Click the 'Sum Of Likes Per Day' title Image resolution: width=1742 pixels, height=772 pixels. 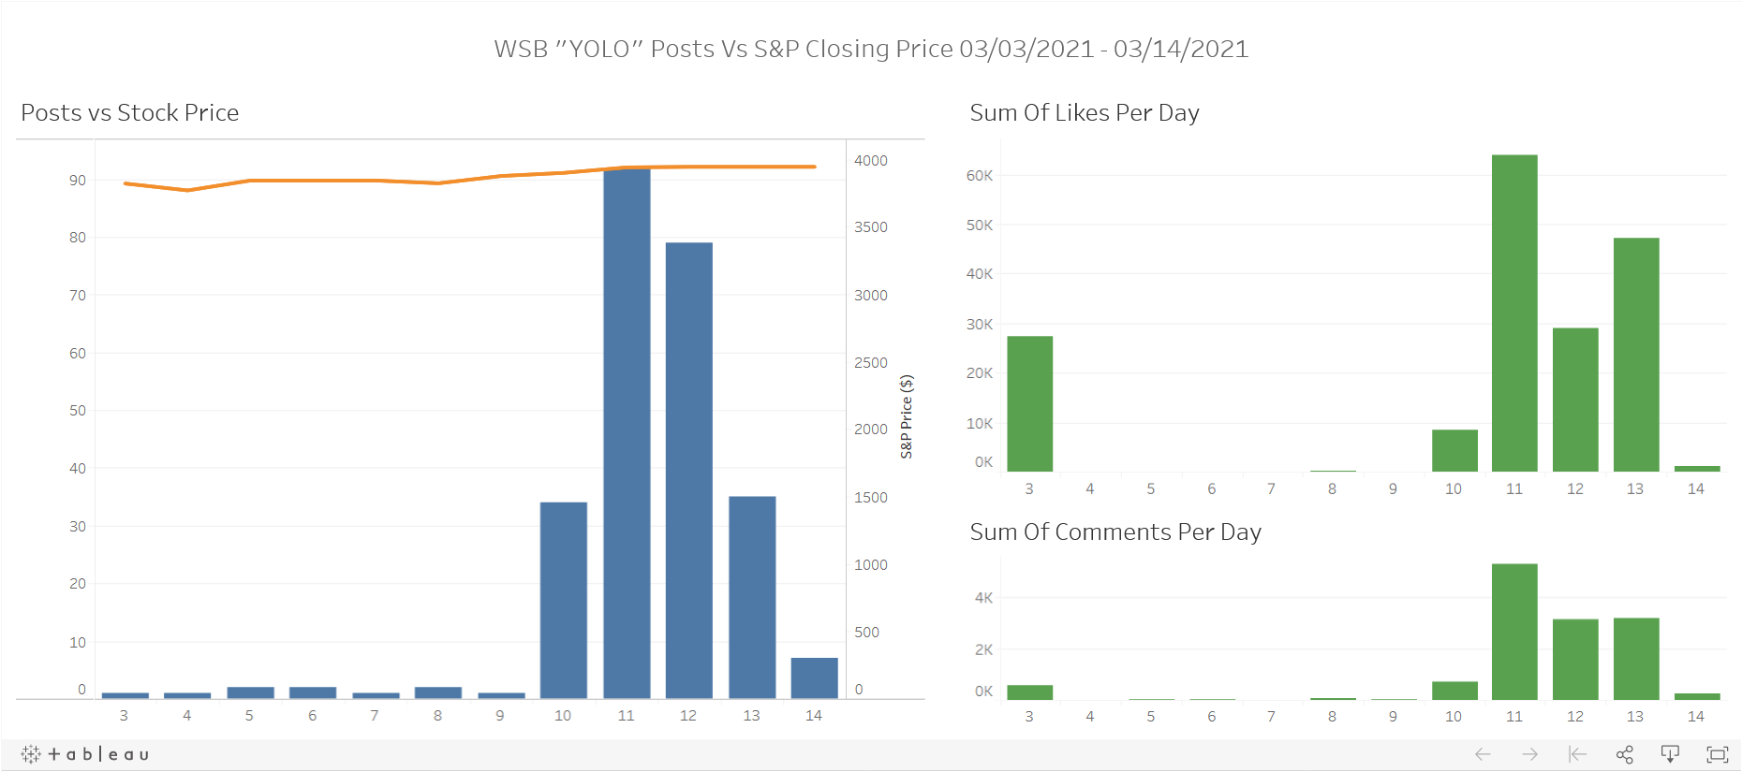(x=1085, y=112)
